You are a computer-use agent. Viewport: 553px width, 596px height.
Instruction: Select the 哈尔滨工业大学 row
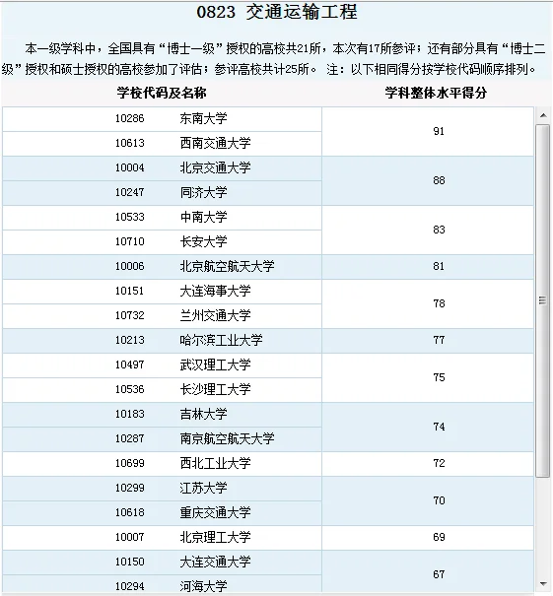click(162, 341)
